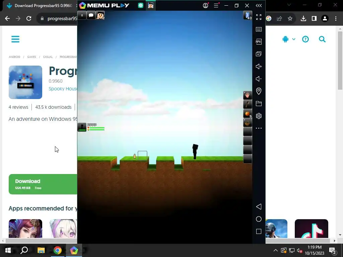Open the MEmu multi-instance manager icon

pos(259,54)
